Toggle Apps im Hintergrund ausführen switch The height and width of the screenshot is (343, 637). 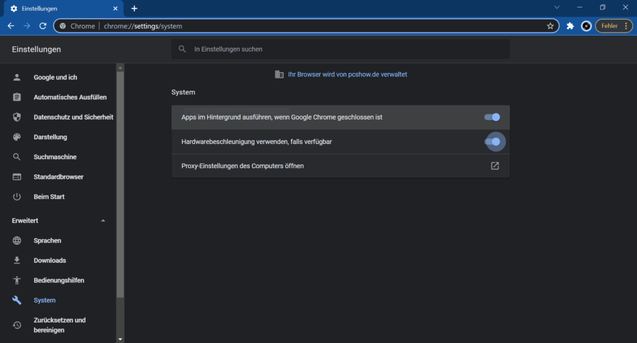coord(492,117)
